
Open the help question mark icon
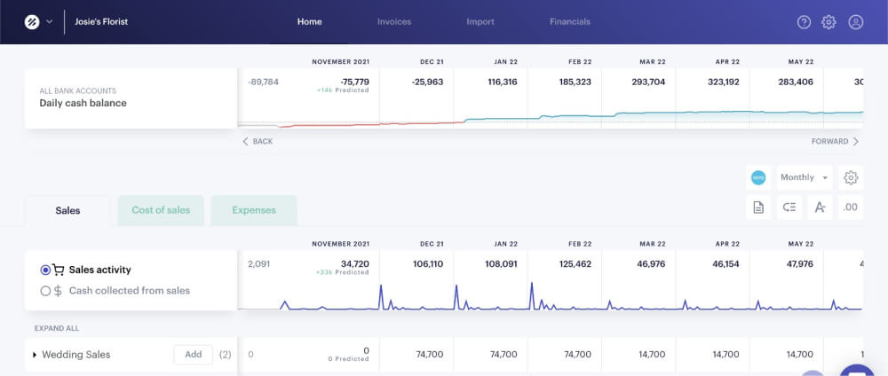804,22
